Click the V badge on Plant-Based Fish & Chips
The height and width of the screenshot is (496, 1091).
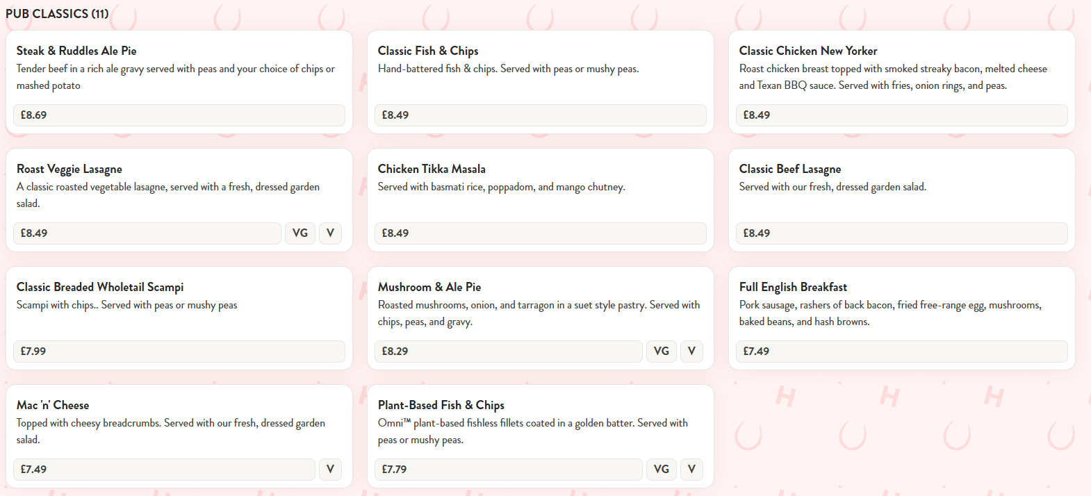click(691, 469)
